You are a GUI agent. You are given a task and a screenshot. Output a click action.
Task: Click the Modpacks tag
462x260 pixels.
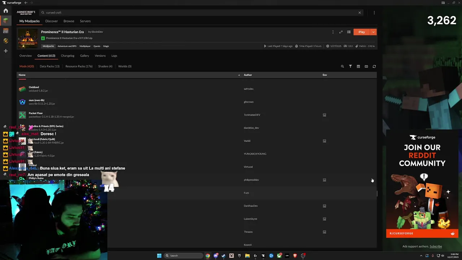click(x=48, y=46)
